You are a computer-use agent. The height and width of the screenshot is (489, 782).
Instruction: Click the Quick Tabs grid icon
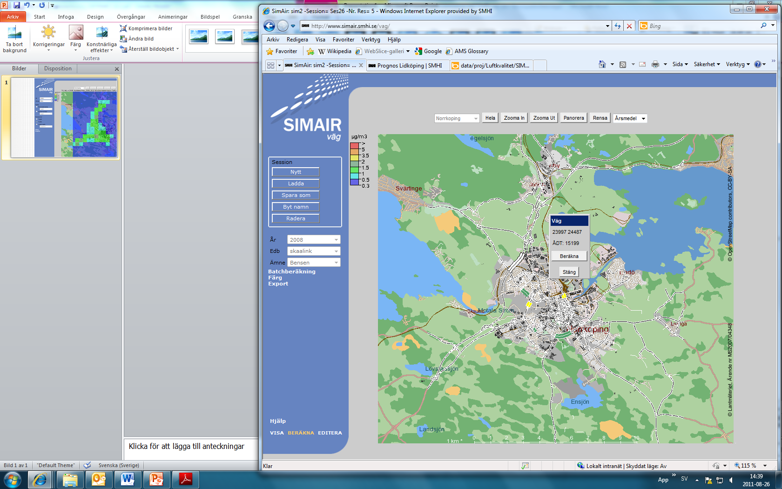coord(270,65)
